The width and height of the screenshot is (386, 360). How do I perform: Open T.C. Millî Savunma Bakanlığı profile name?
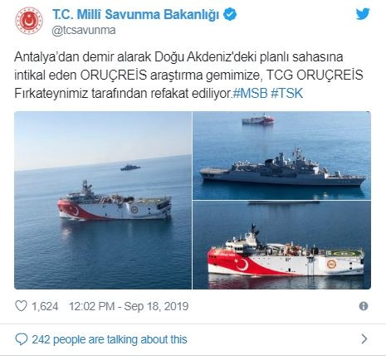pos(136,14)
